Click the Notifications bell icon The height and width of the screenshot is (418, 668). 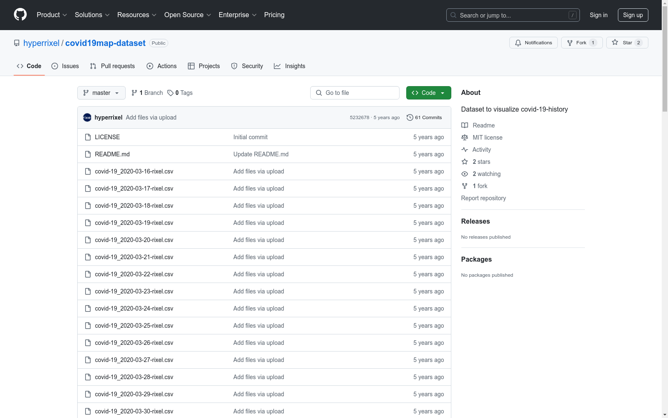(518, 43)
